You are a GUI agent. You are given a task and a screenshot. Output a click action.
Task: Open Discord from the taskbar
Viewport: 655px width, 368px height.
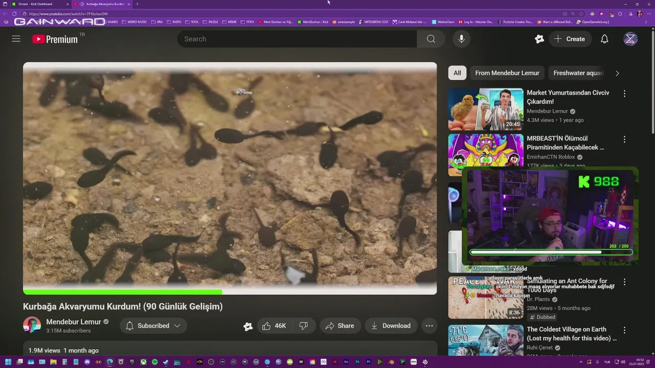click(x=87, y=362)
